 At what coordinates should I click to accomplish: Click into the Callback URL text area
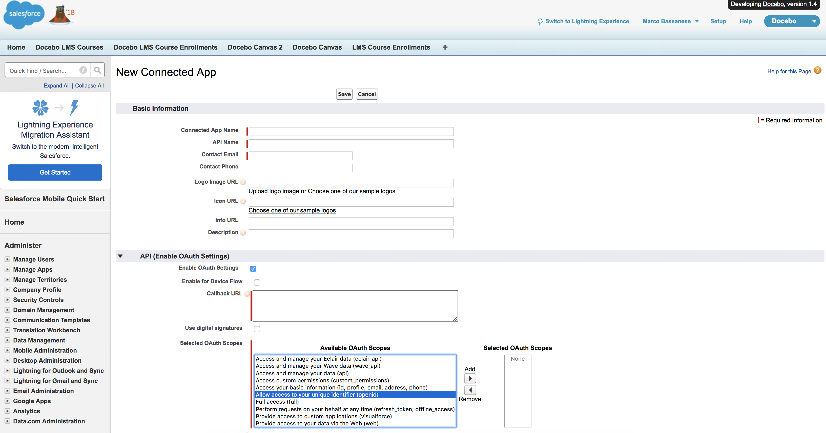pyautogui.click(x=355, y=306)
